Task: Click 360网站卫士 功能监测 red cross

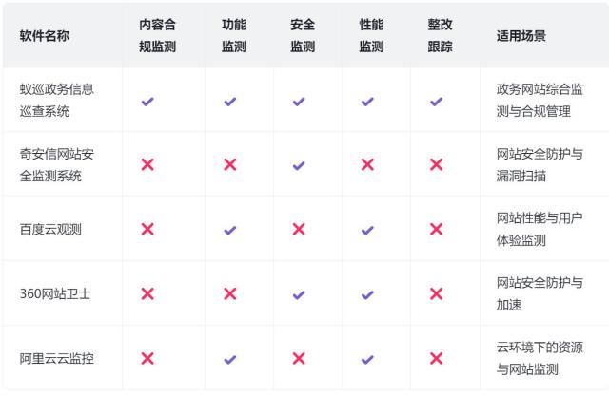Action: pyautogui.click(x=229, y=294)
